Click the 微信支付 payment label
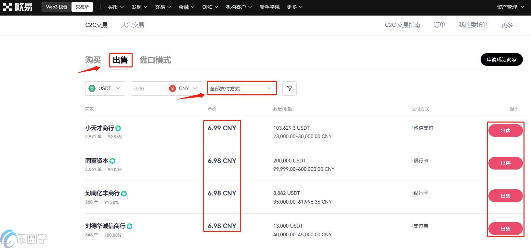Image resolution: width=531 pixels, height=248 pixels. 423,128
